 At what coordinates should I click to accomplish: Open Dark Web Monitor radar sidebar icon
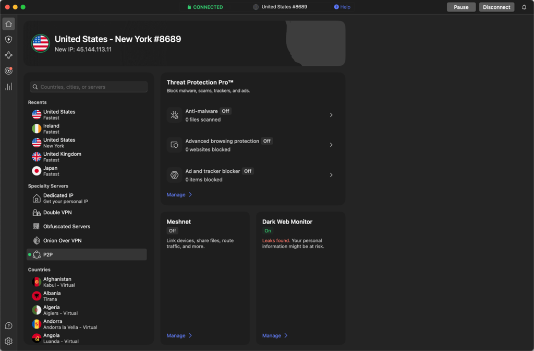(8, 71)
